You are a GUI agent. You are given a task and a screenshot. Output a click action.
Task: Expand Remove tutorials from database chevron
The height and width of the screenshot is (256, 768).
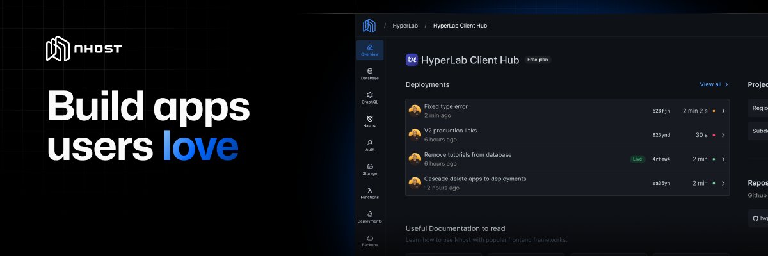723,159
